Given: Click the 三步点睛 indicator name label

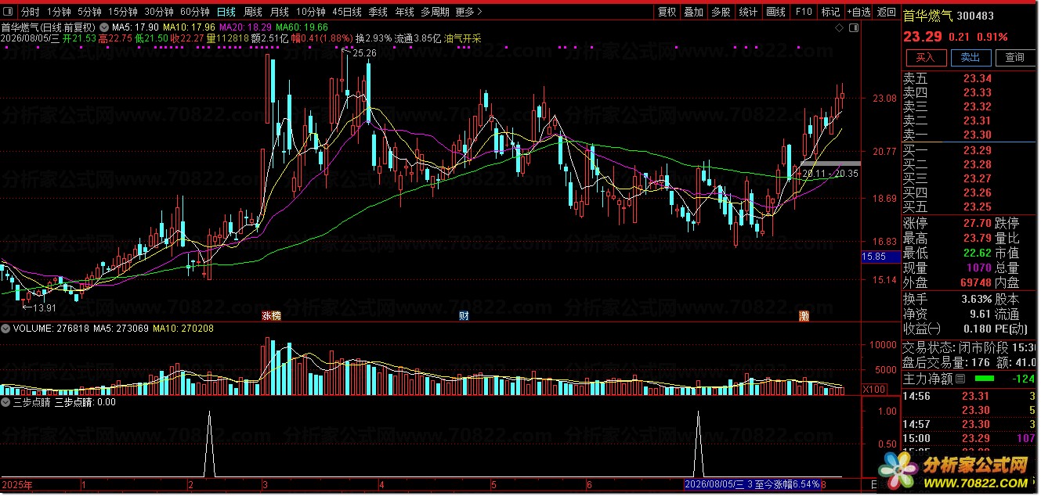Looking at the screenshot, I should pos(32,402).
